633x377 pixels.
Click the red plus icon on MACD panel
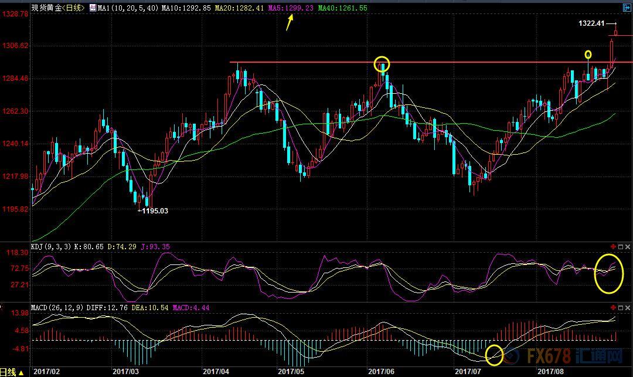[x=613, y=307]
